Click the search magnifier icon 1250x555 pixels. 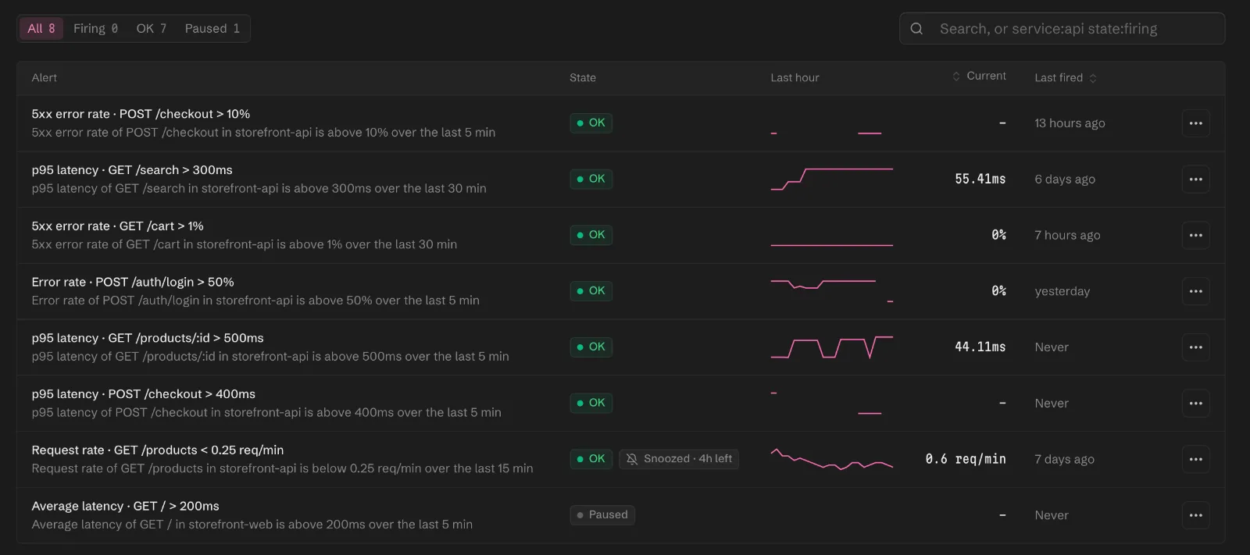[x=916, y=29]
